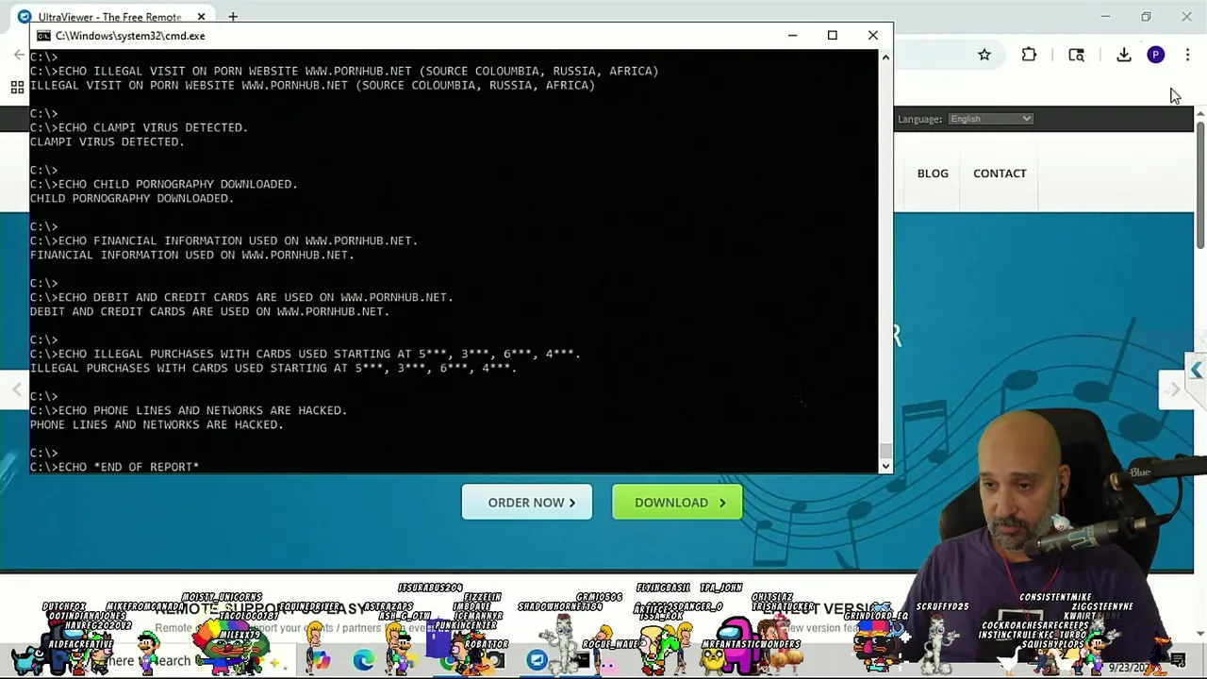The height and width of the screenshot is (679, 1207).
Task: Show the previous banner slide arrow
Action: tap(16, 389)
